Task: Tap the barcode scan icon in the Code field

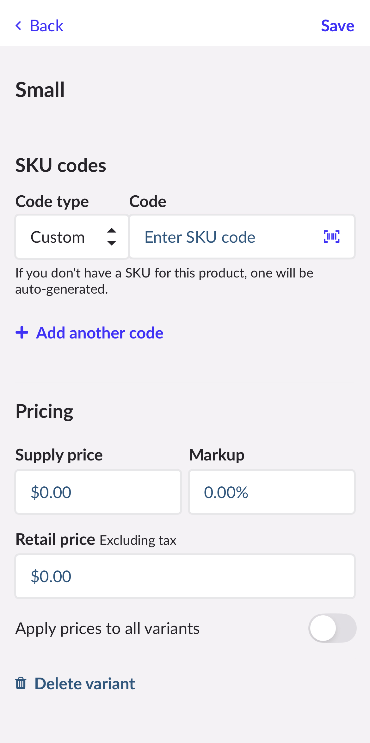Action: click(331, 237)
